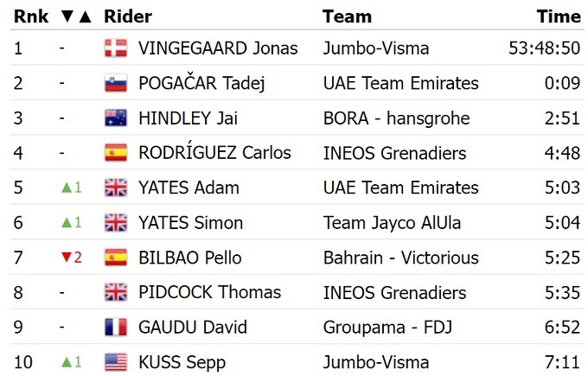Open Team Jayco AlUla page

pyautogui.click(x=392, y=223)
